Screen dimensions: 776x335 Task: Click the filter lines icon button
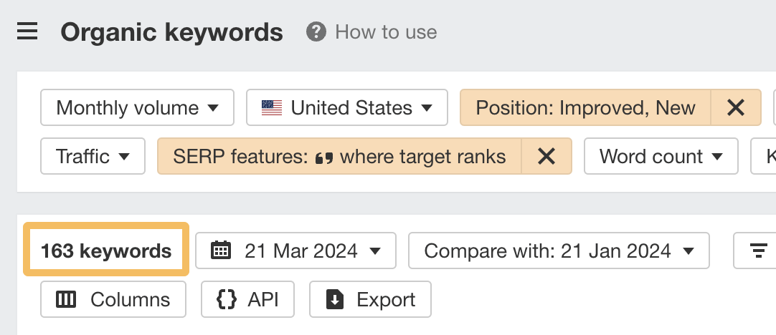(x=758, y=251)
